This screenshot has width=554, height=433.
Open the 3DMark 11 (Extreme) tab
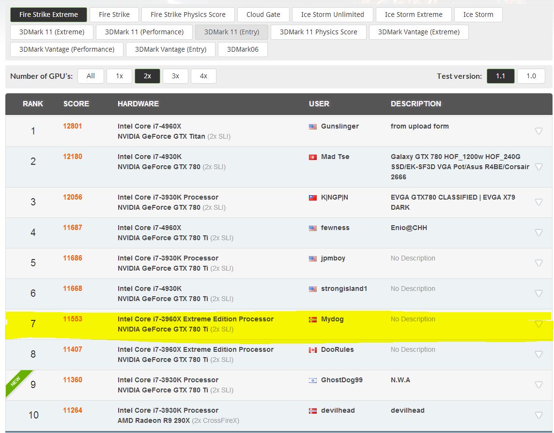pyautogui.click(x=52, y=32)
